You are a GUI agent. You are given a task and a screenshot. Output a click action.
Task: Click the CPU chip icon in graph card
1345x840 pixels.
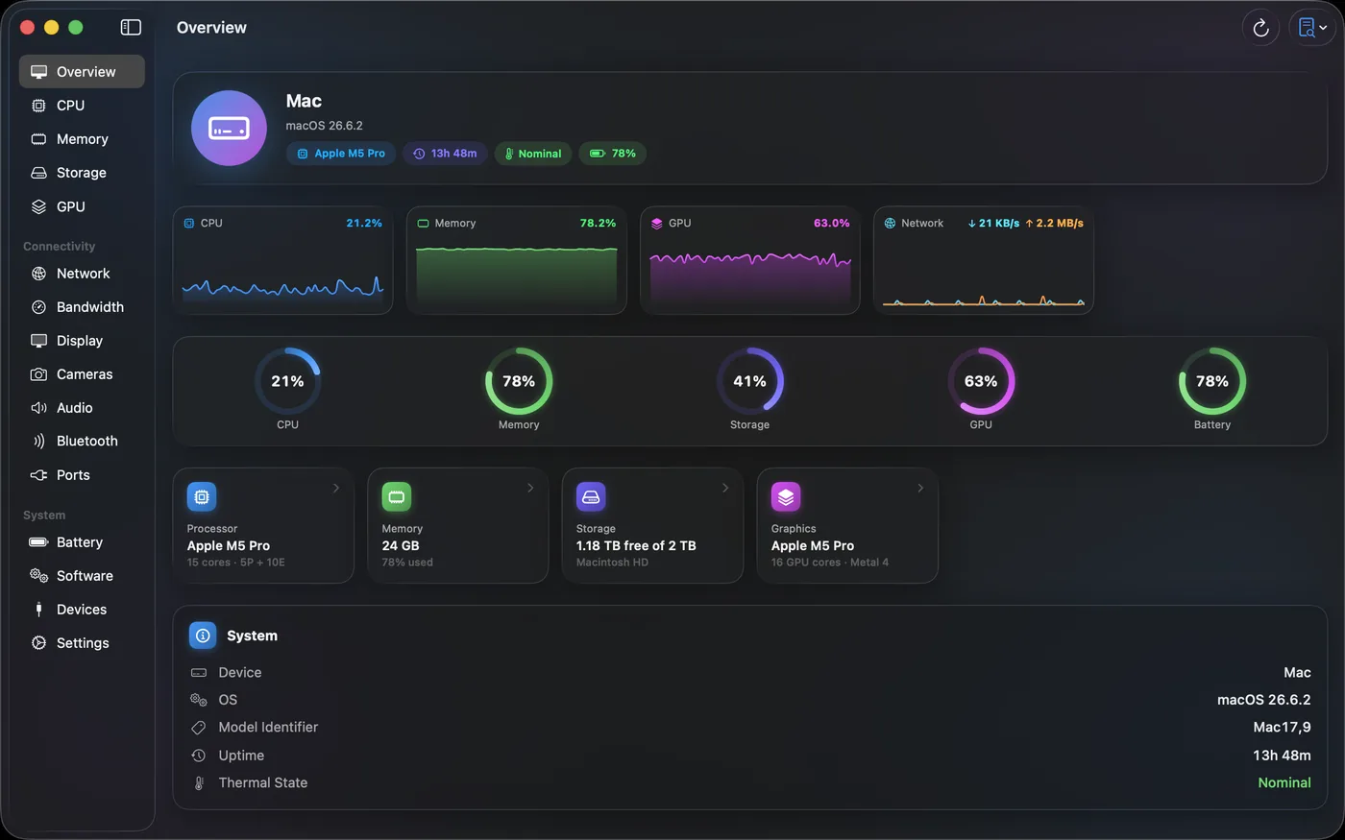click(189, 223)
